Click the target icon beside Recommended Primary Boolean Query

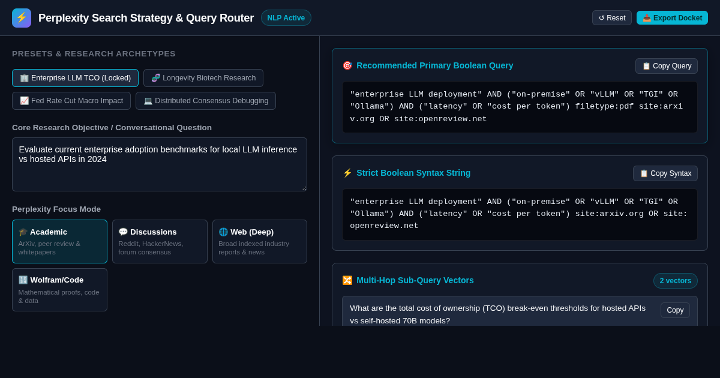[x=347, y=65]
